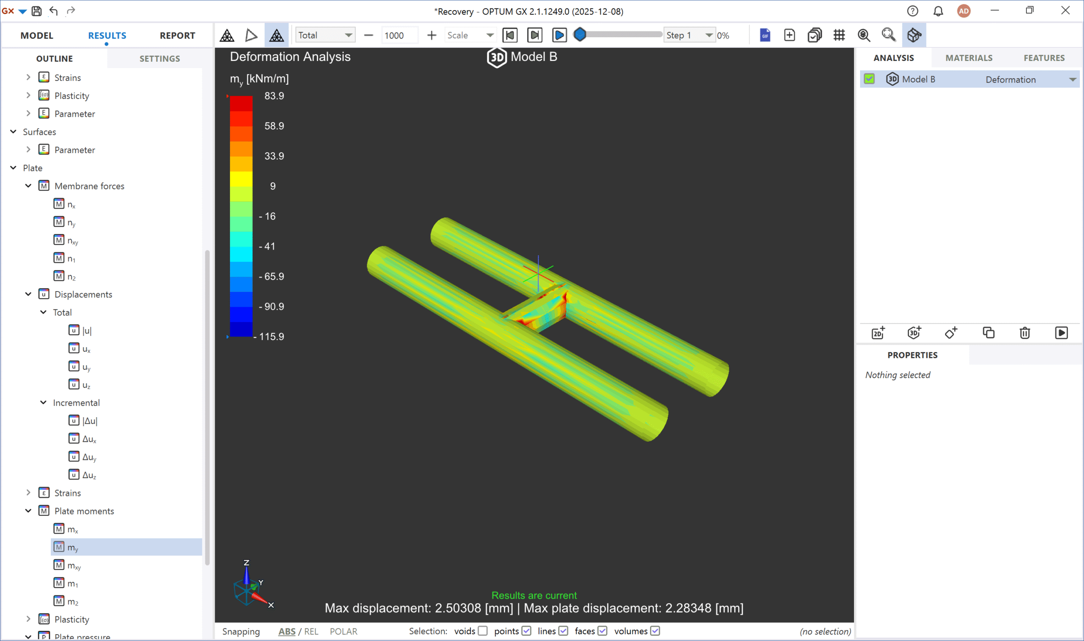Switch to the MATERIALS tab
The width and height of the screenshot is (1084, 641).
(x=968, y=58)
